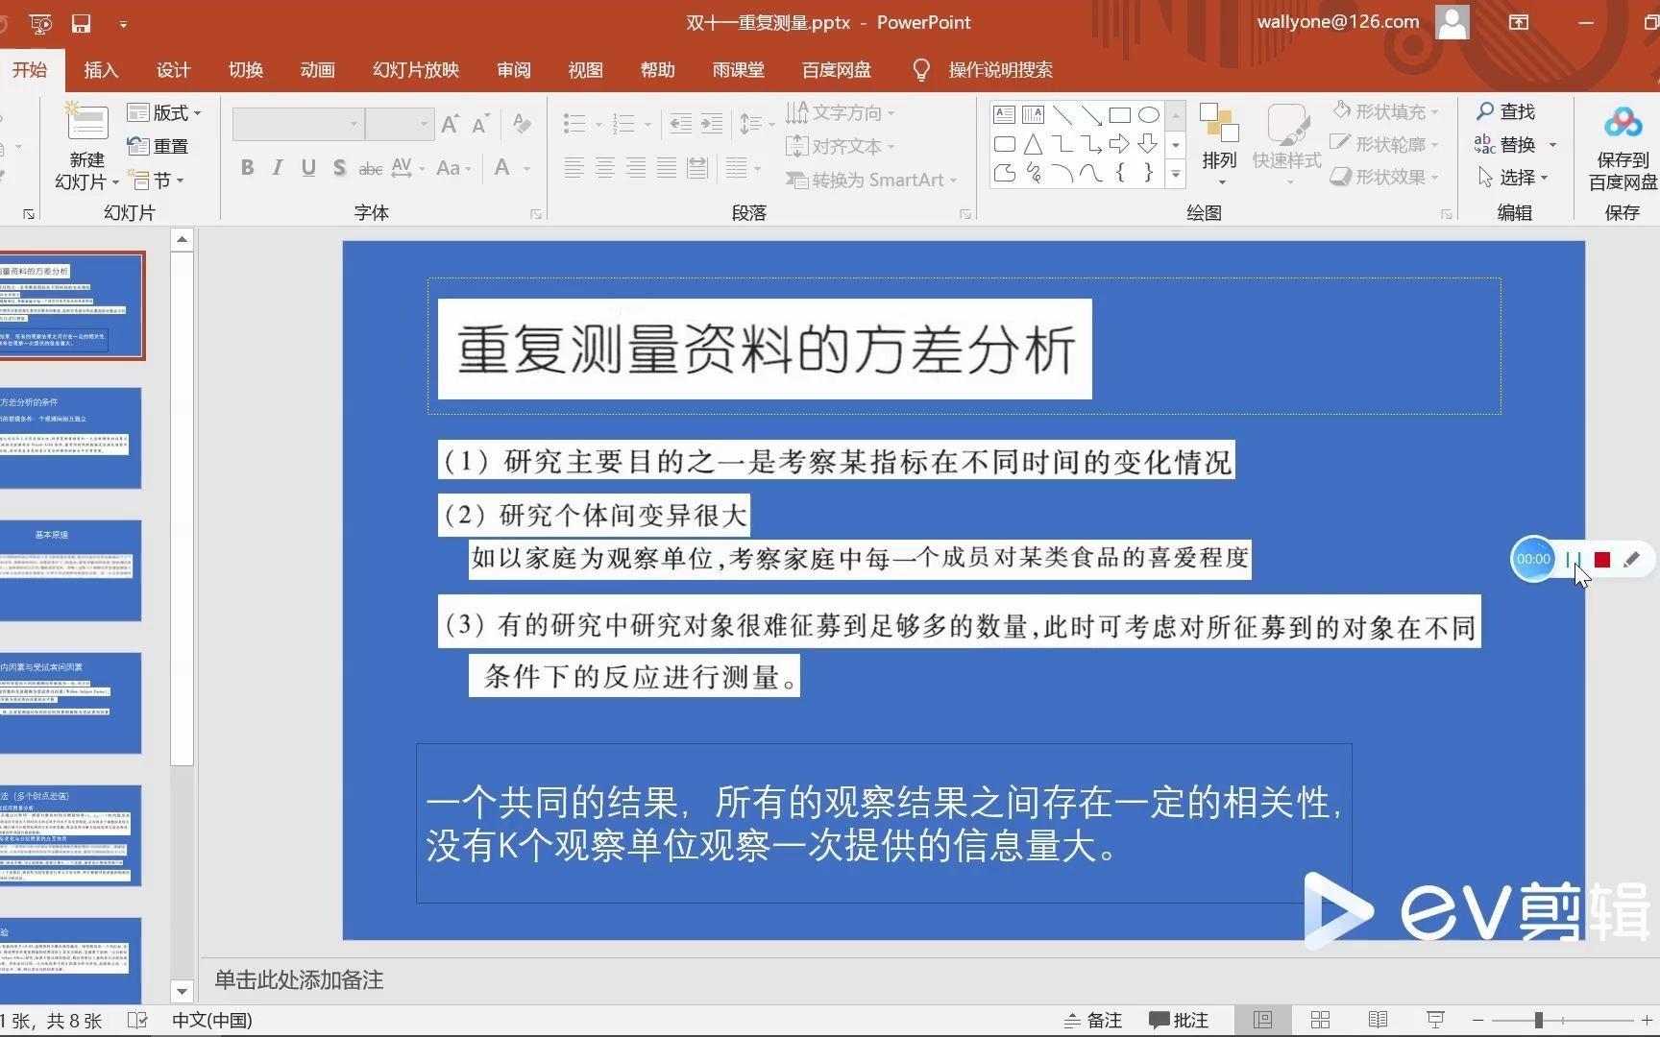Toggle bold formatting
The image size is (1660, 1037).
(x=247, y=167)
